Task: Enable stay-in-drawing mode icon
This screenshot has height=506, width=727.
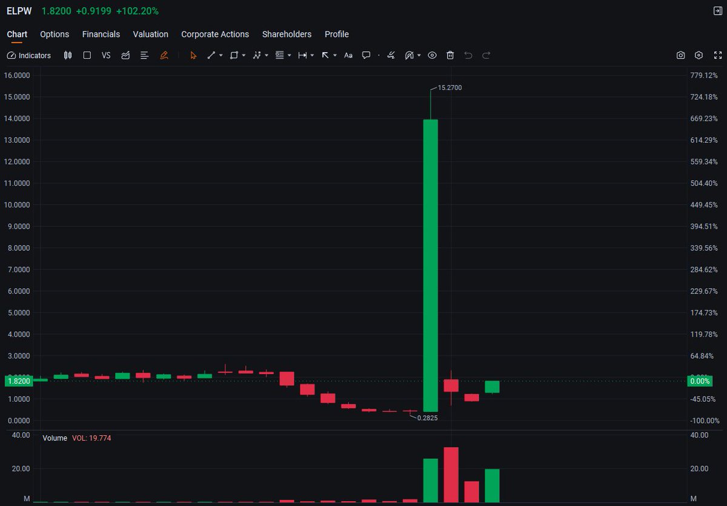Action: [391, 55]
